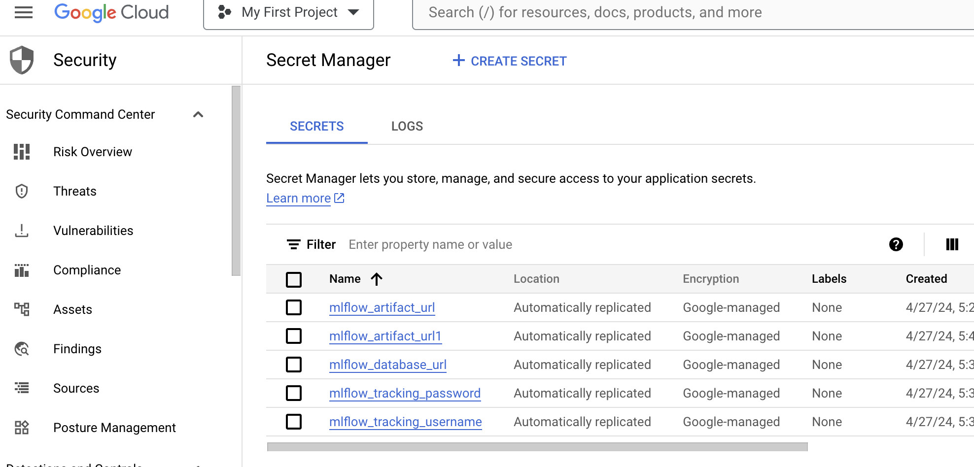Collapse the Security Command Center section
The height and width of the screenshot is (467, 974).
click(198, 114)
